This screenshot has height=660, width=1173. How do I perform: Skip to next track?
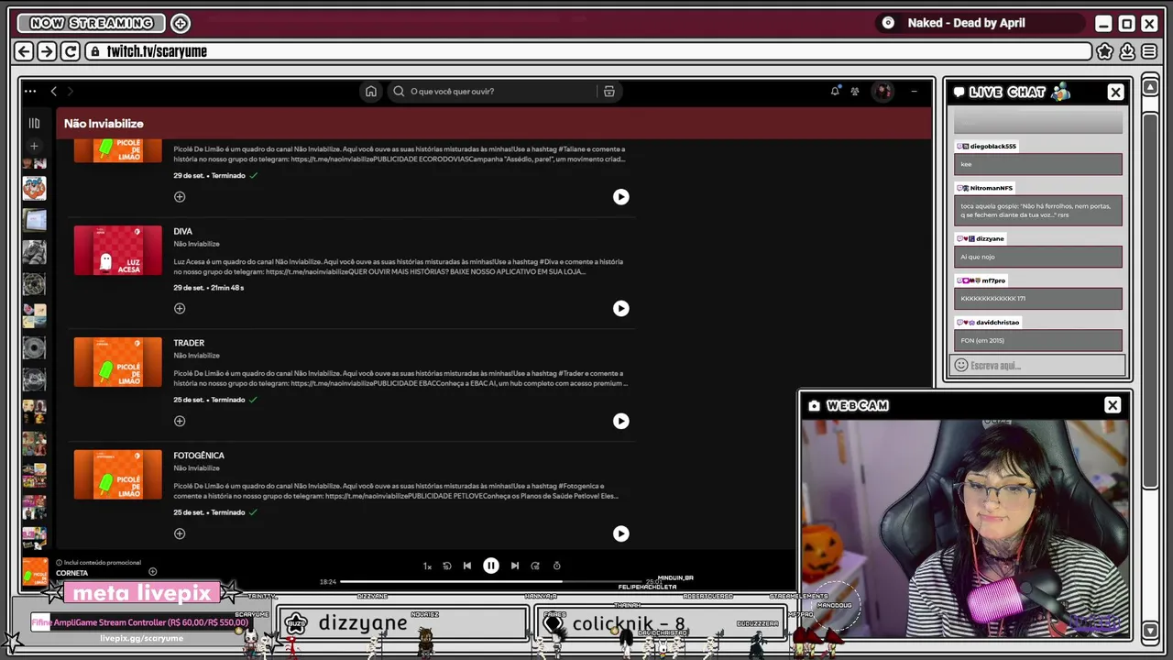[x=515, y=566]
